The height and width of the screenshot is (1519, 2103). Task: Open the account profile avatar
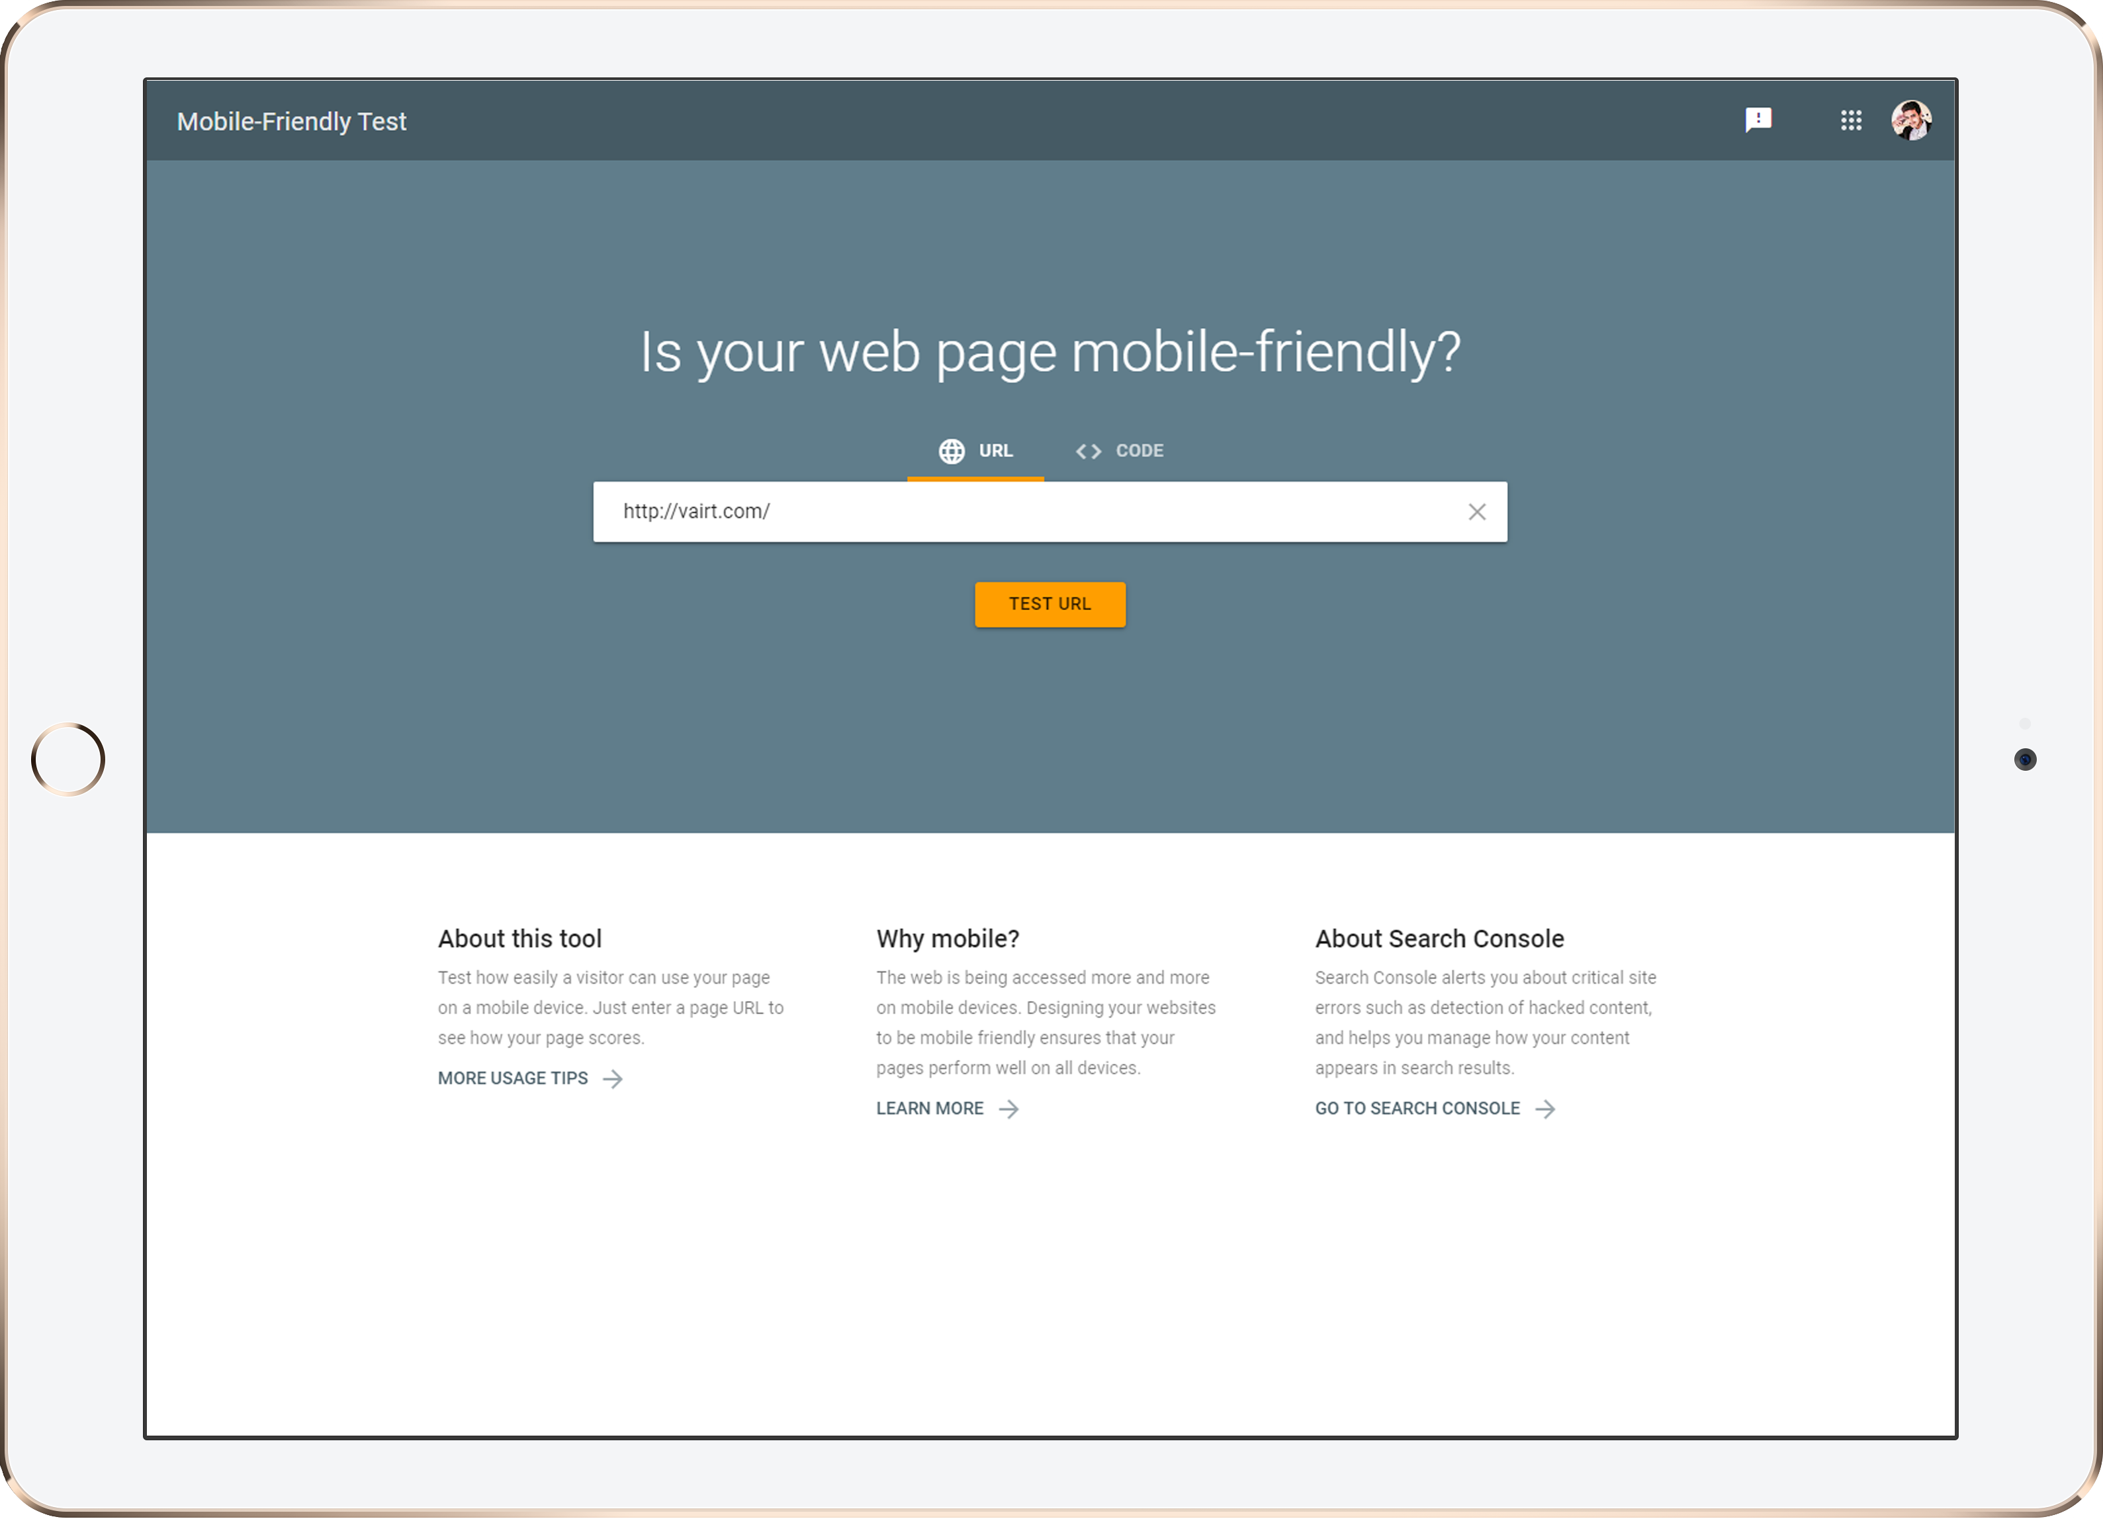1910,120
